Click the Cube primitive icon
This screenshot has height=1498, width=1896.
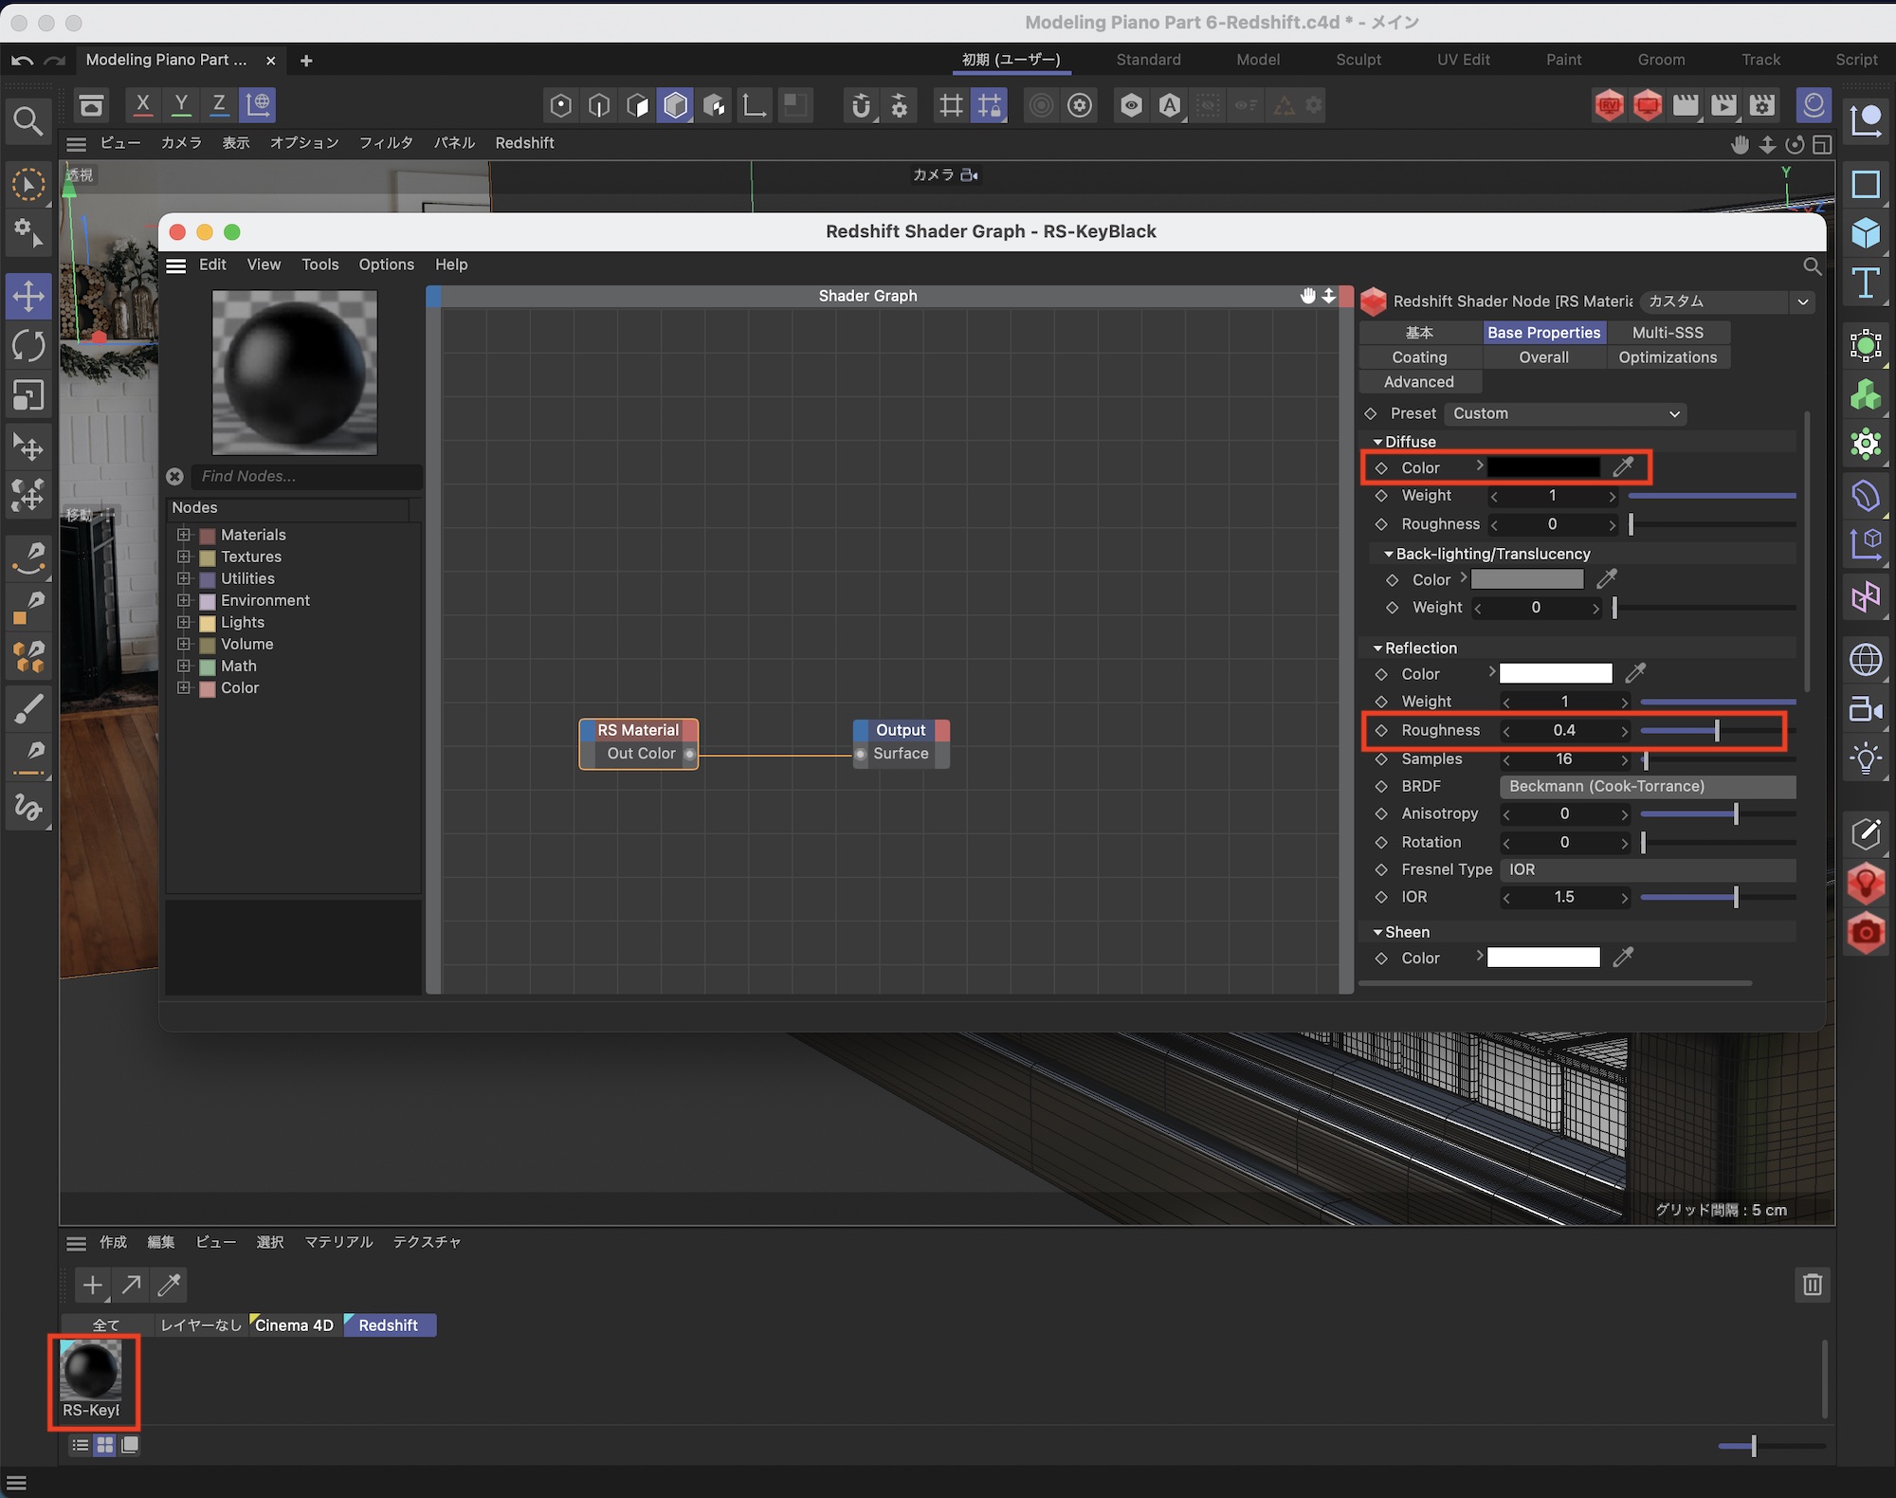point(1866,233)
